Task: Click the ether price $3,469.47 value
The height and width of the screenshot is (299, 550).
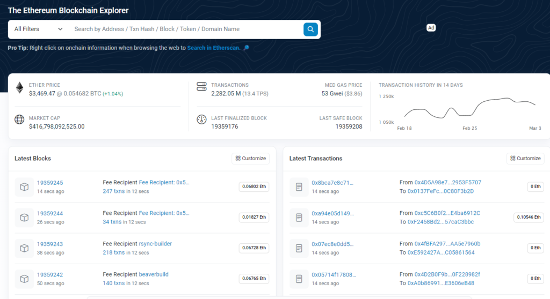Action: point(42,93)
